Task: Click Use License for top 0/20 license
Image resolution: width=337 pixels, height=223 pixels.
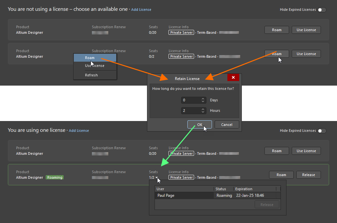Action: (306, 30)
